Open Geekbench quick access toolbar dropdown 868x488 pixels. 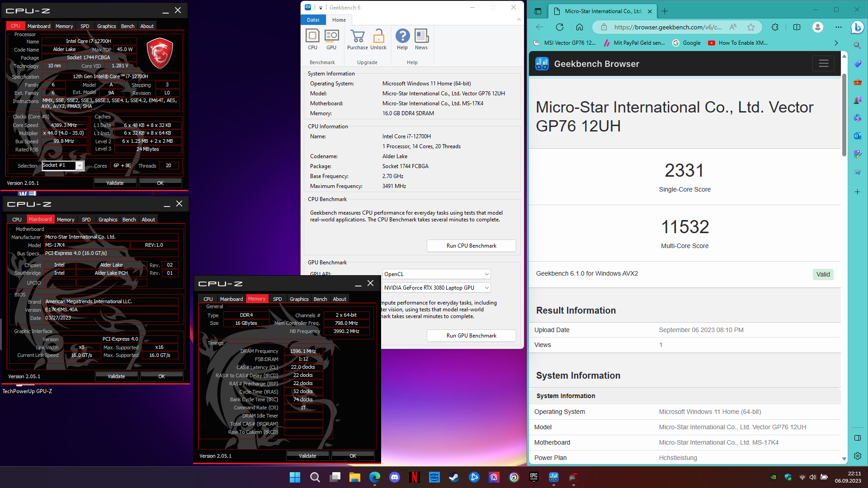pos(321,8)
